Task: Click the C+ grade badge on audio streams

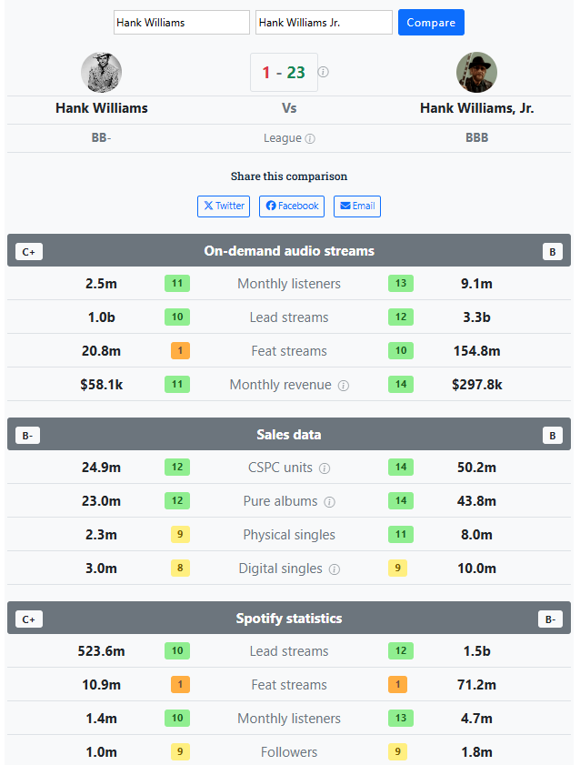Action: click(x=29, y=252)
